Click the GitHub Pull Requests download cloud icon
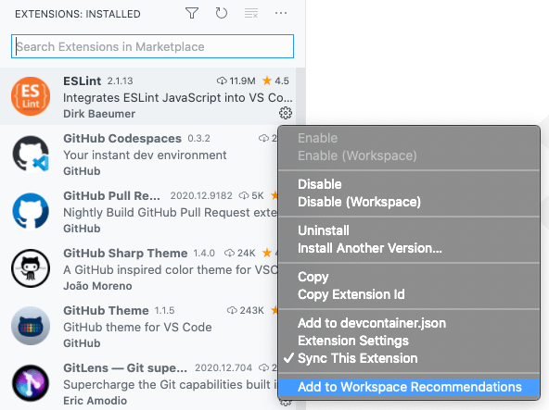Image resolution: width=549 pixels, height=410 pixels. click(x=244, y=195)
